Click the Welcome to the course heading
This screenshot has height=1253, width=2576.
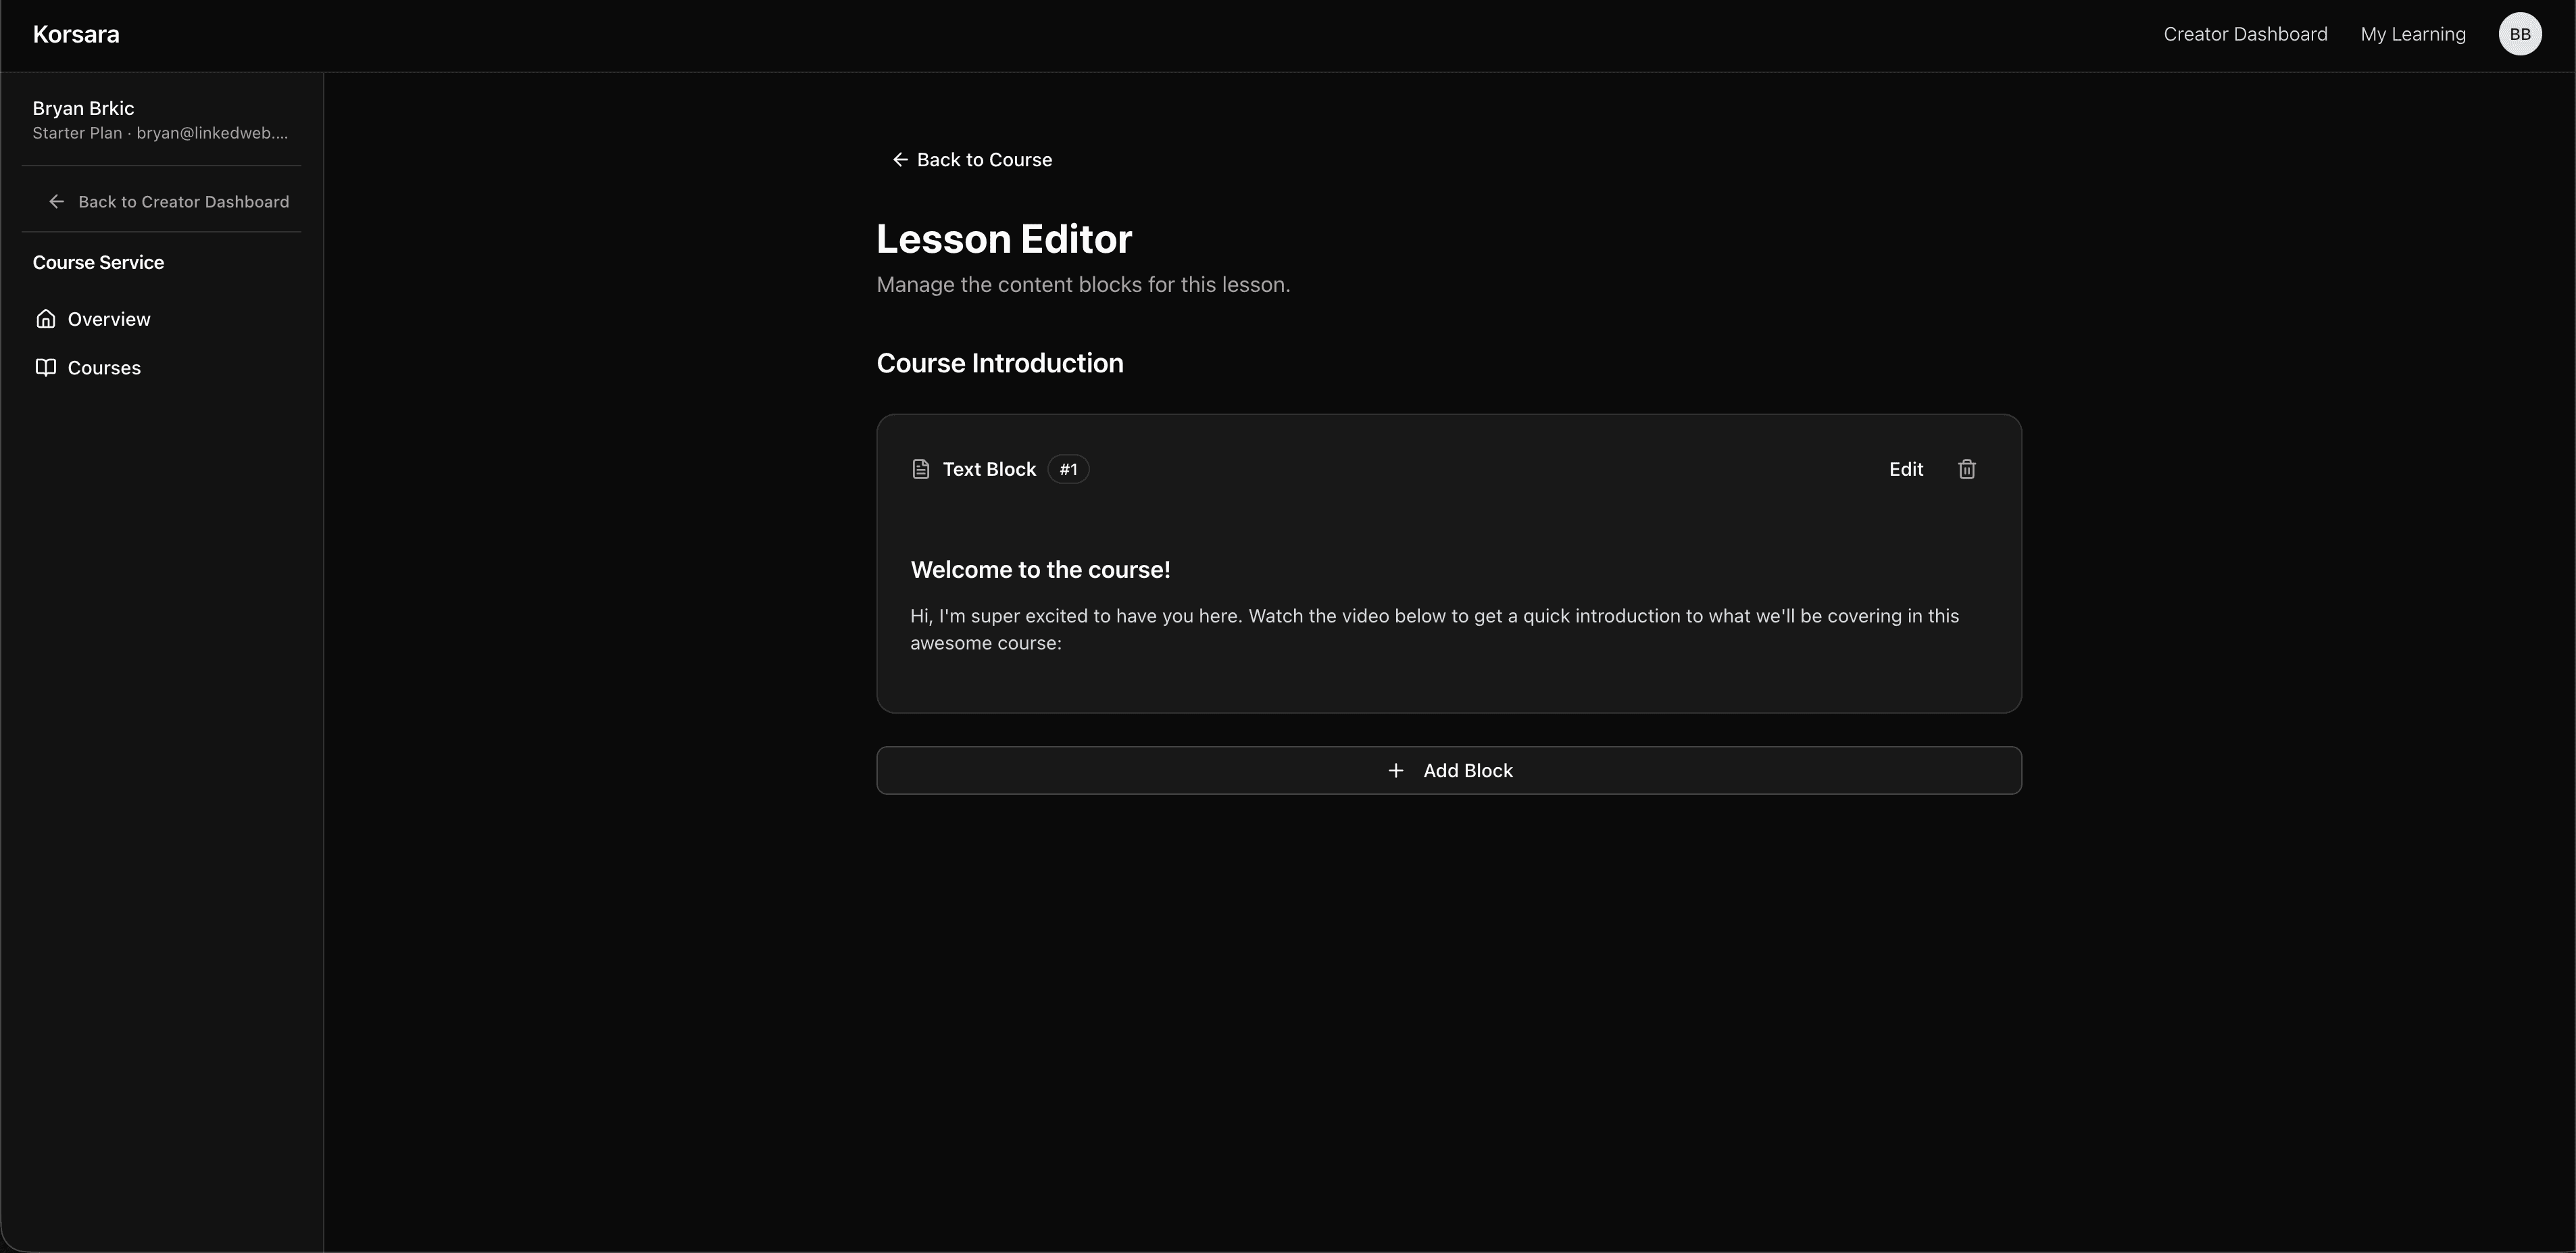1039,569
